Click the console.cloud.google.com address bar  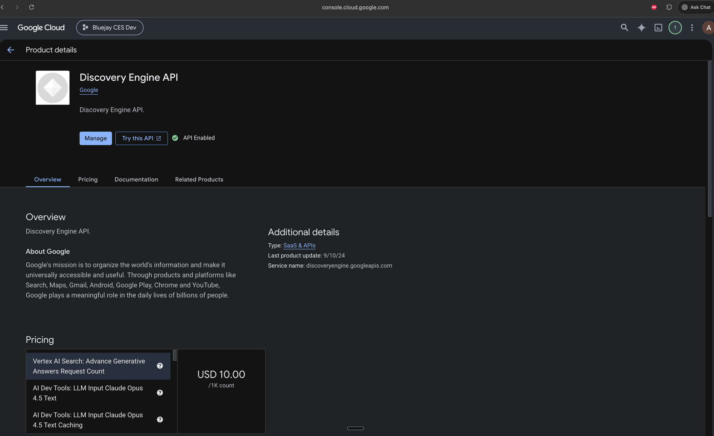pyautogui.click(x=355, y=7)
